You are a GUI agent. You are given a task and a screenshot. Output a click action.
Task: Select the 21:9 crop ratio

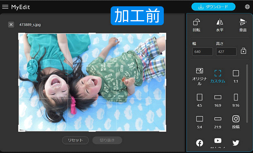point(218,123)
